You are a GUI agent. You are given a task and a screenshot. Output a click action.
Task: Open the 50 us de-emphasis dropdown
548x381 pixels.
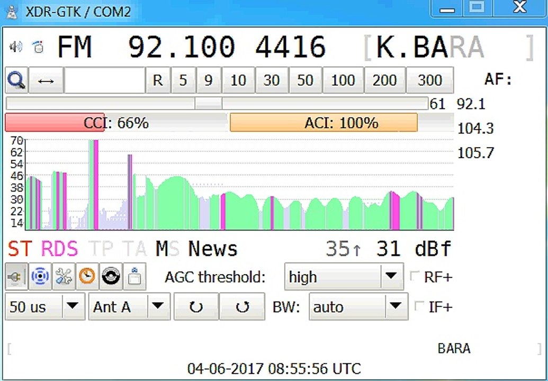(x=45, y=307)
